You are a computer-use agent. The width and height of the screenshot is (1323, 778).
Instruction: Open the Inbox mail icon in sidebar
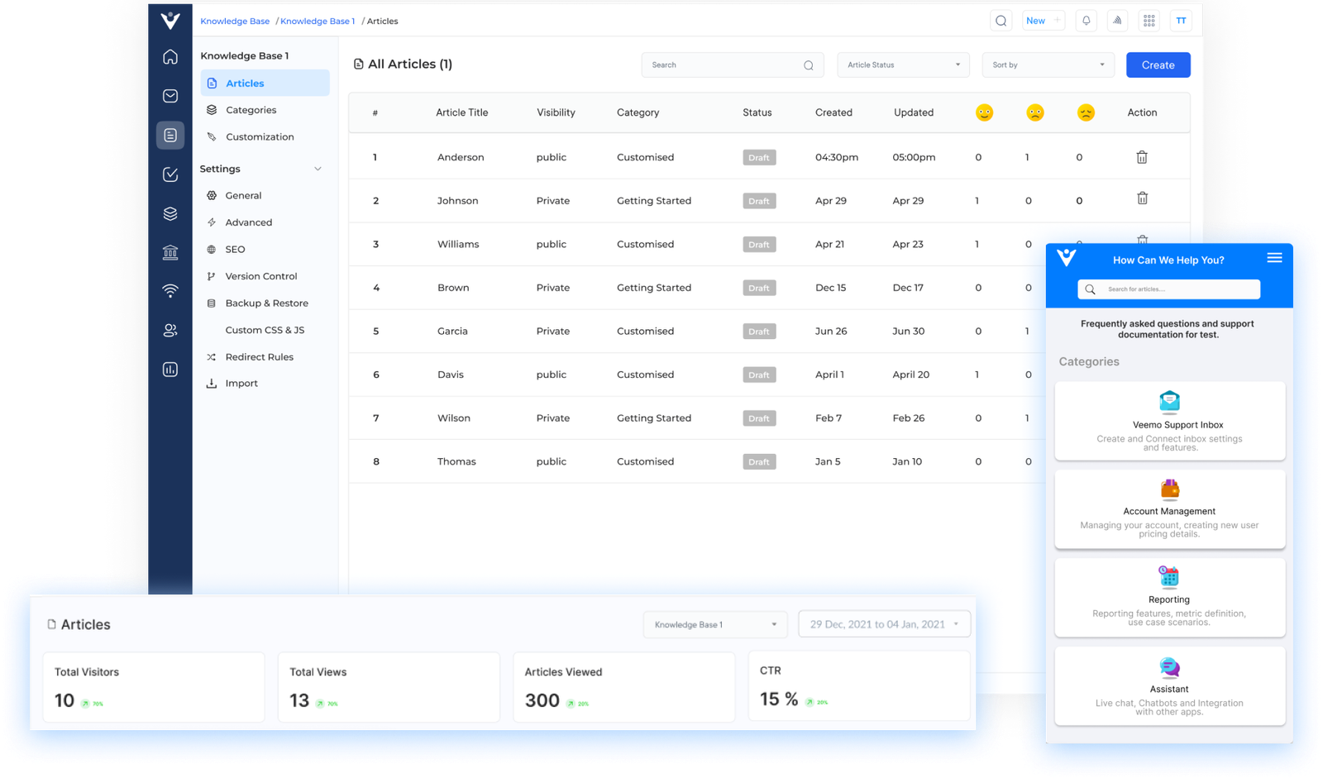click(170, 96)
